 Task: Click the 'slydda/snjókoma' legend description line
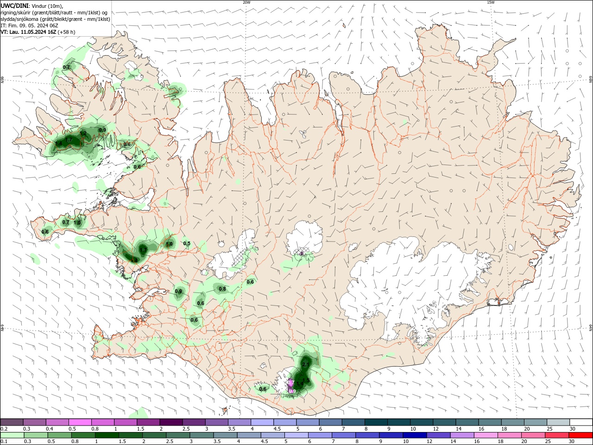(56, 19)
